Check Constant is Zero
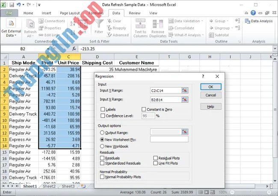Image resolution: width=278 pixels, height=196 pixels. tap(144, 109)
